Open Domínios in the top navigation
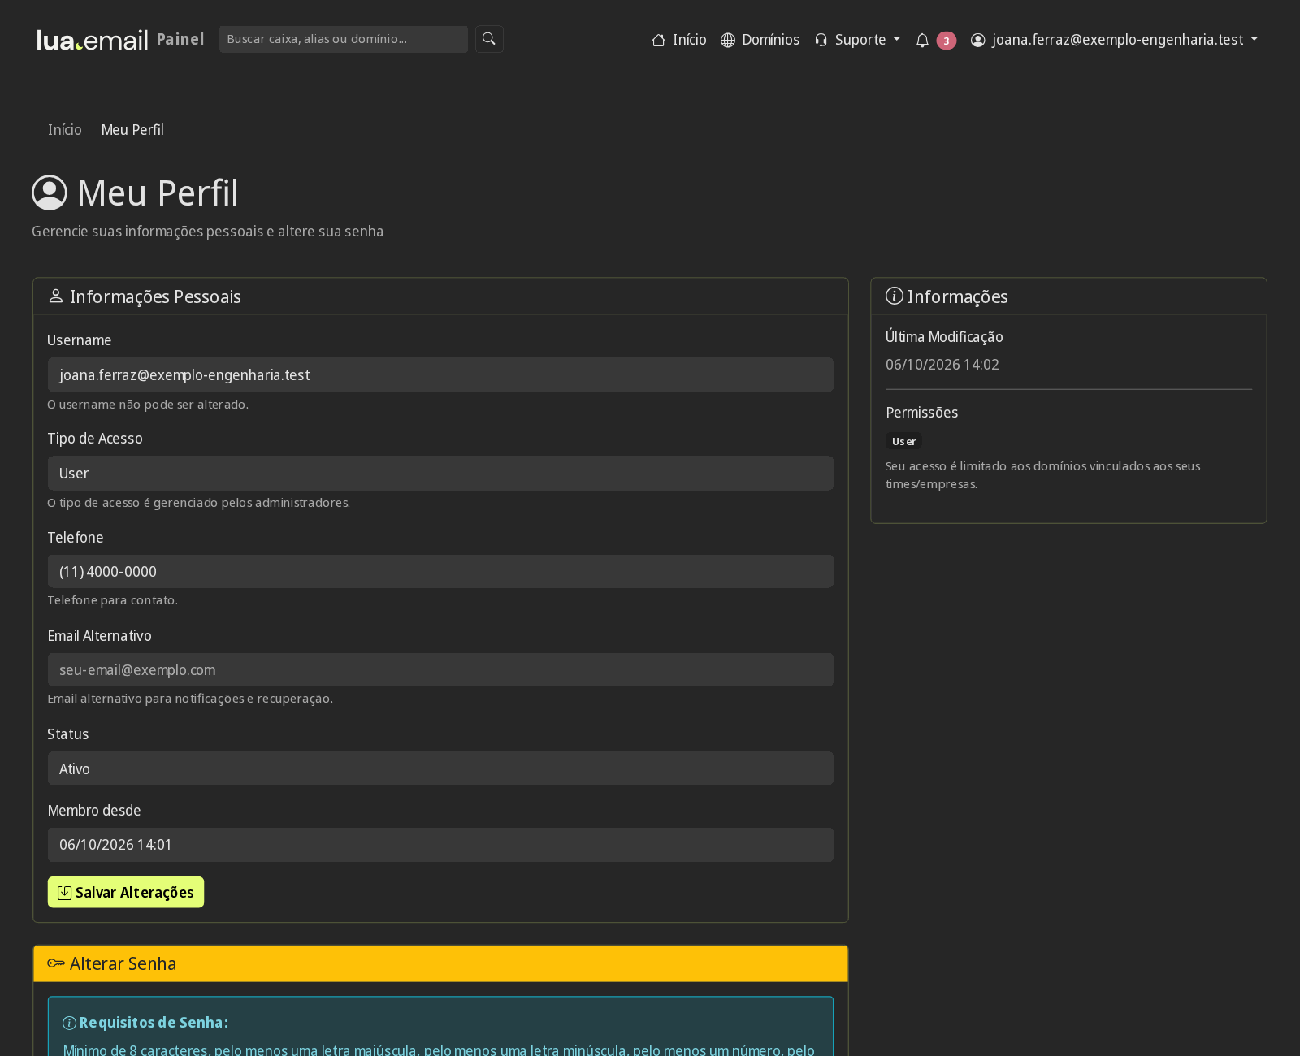 [x=760, y=40]
